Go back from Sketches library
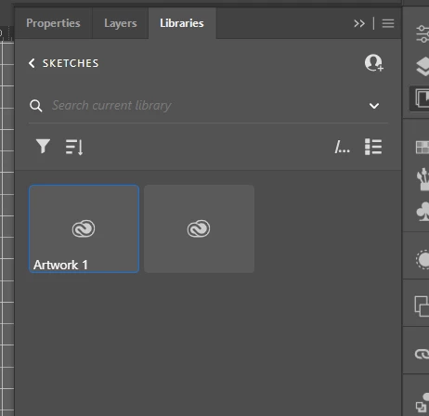Image resolution: width=429 pixels, height=416 pixels. pyautogui.click(x=32, y=63)
